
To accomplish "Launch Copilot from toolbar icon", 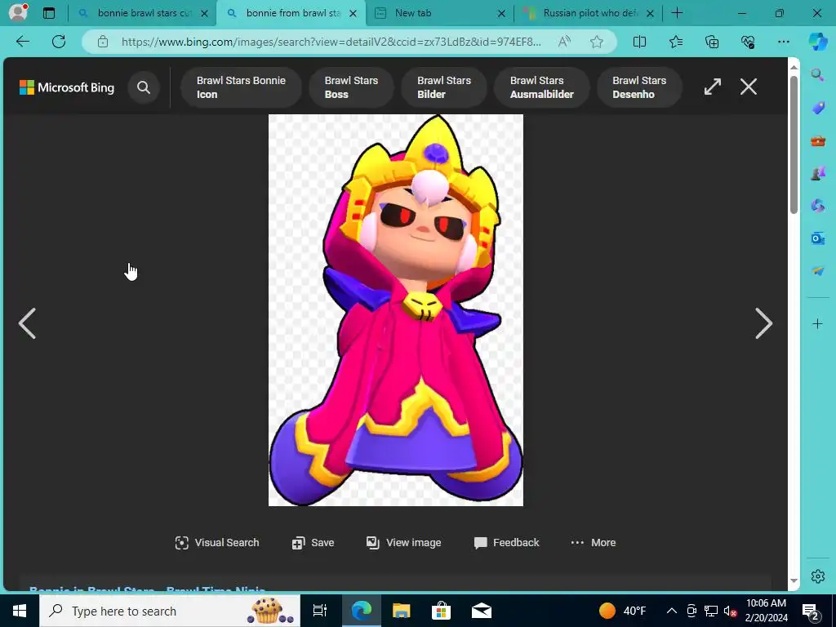I will 818,42.
